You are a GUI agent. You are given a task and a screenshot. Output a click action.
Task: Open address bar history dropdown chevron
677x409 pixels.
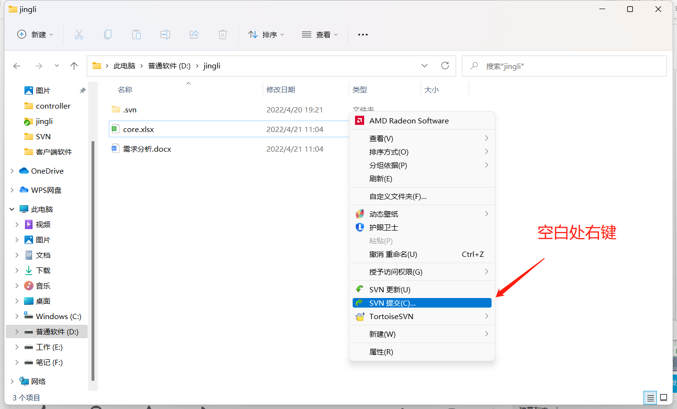point(425,66)
